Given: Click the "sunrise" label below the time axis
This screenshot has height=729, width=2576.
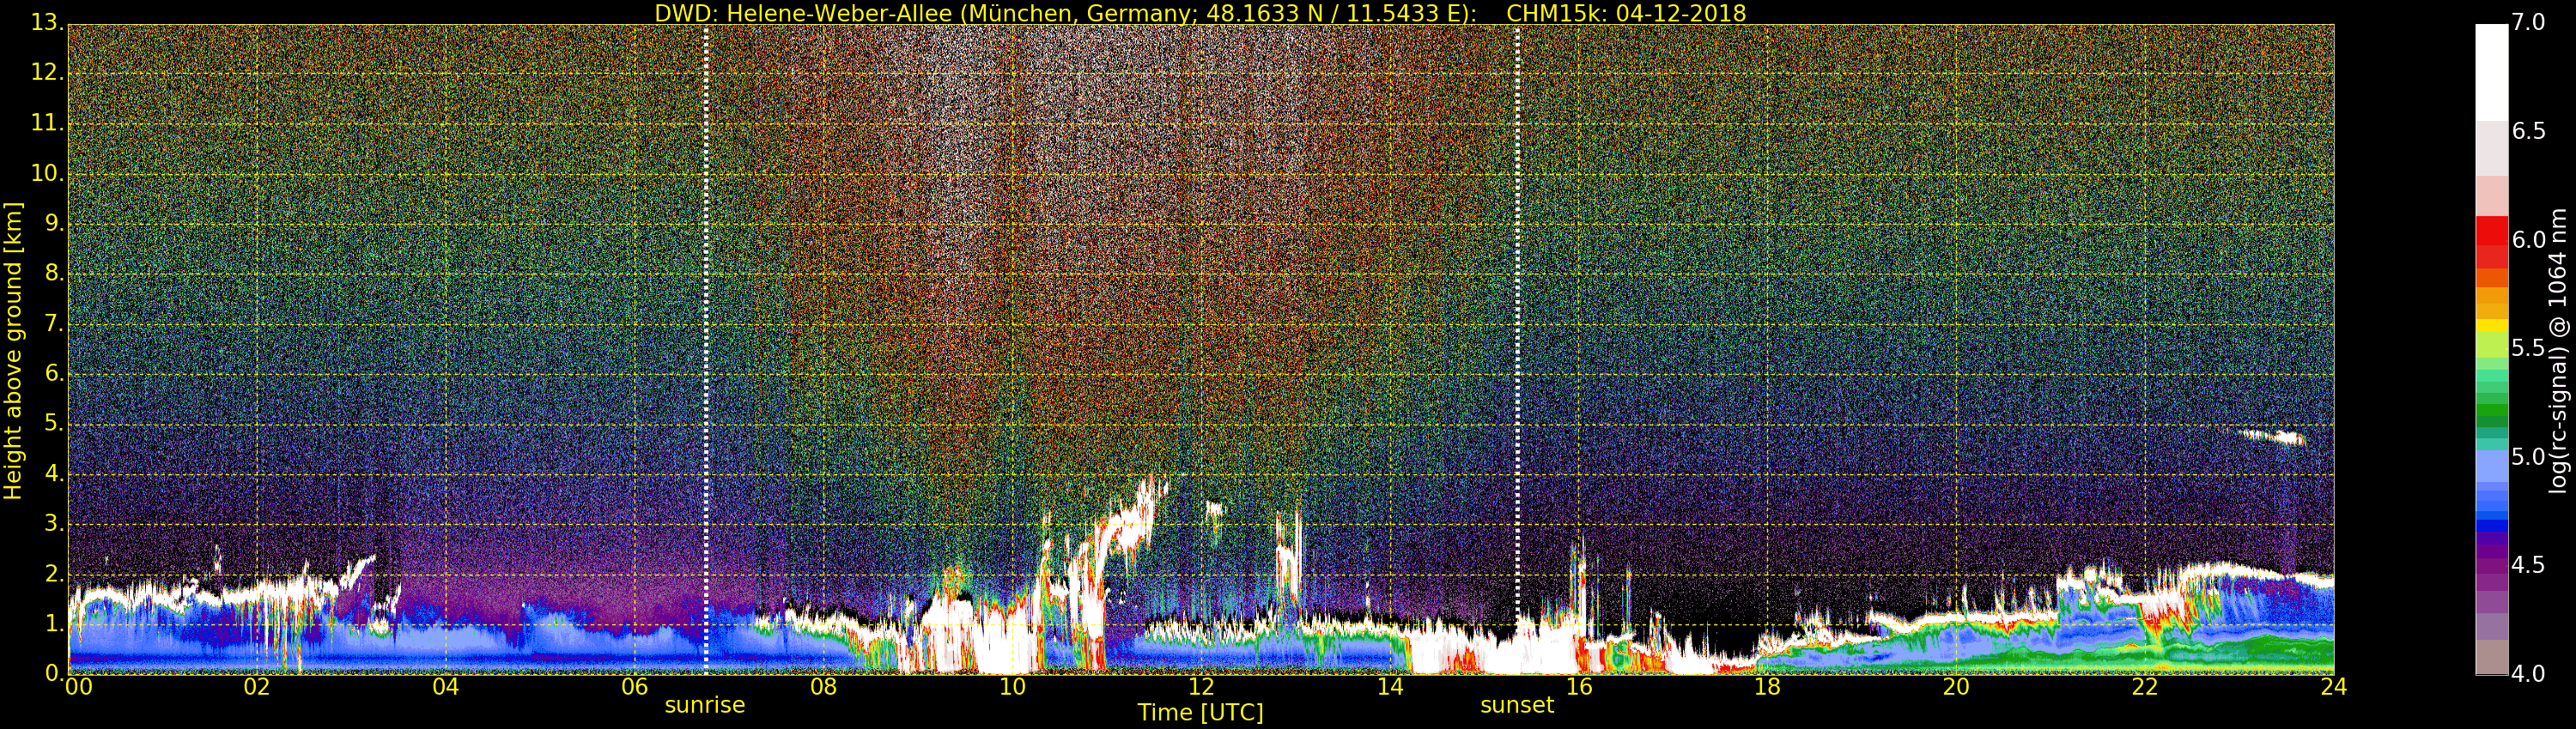Looking at the screenshot, I should (x=705, y=705).
